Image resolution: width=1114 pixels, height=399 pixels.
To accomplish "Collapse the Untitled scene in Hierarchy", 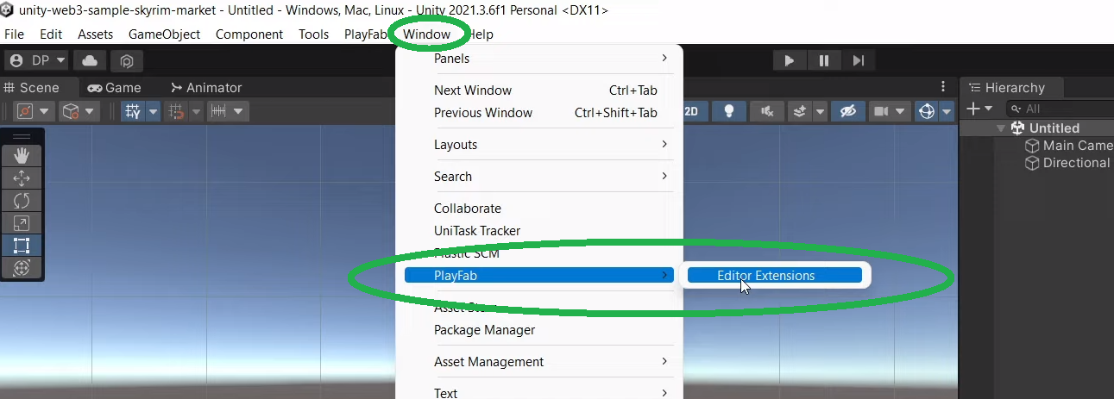I will point(1000,128).
